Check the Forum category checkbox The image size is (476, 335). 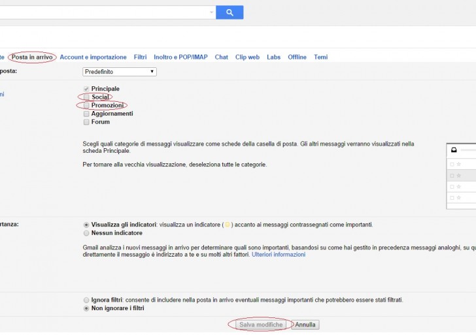[x=86, y=122]
